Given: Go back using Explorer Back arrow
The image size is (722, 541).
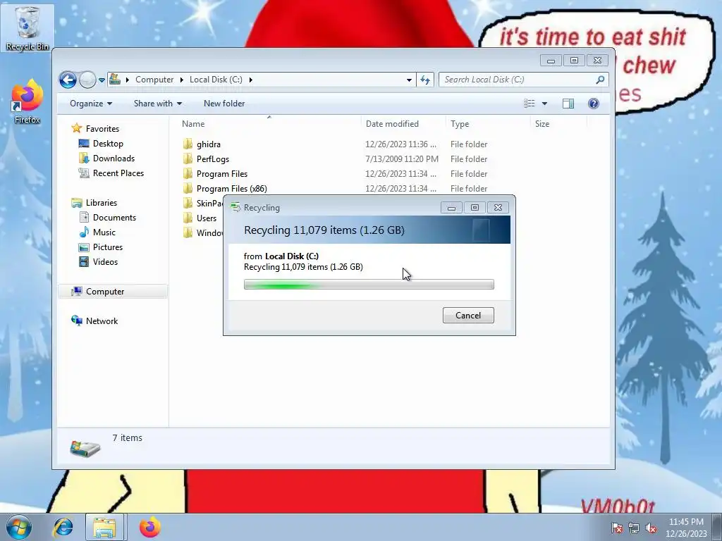Looking at the screenshot, I should click(68, 80).
